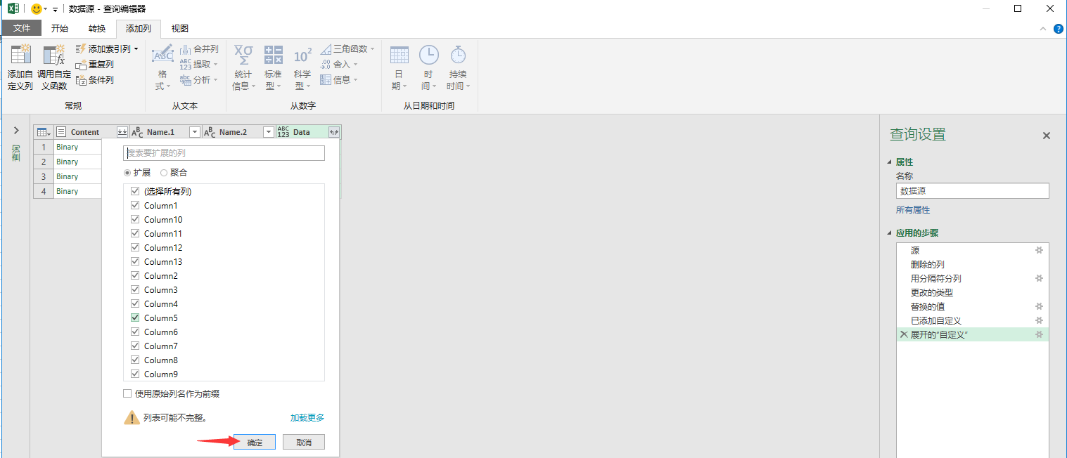Open Time (时间) clock tool
The height and width of the screenshot is (458, 1067).
tap(428, 67)
